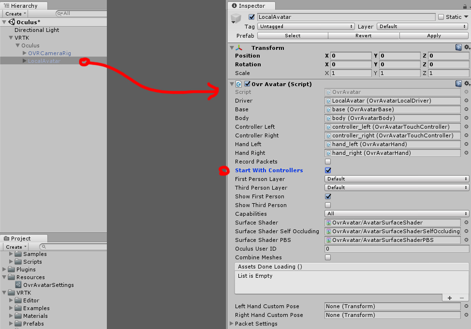The image size is (471, 329).
Task: Select Directional Light in Hierarchy
Action: tap(37, 30)
